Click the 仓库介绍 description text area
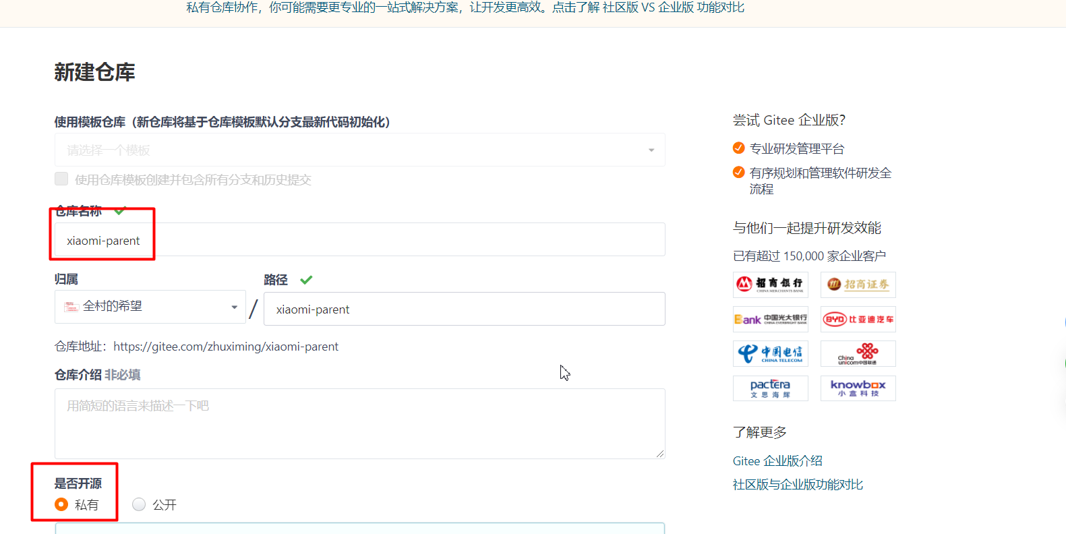 tap(359, 423)
